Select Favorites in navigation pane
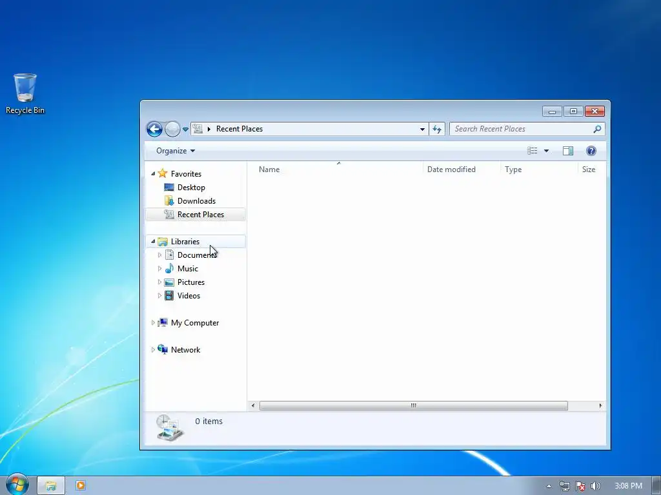The height and width of the screenshot is (495, 661). click(x=186, y=174)
